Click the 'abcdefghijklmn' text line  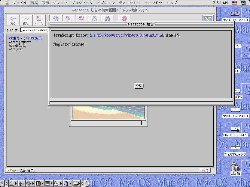pos(20,42)
